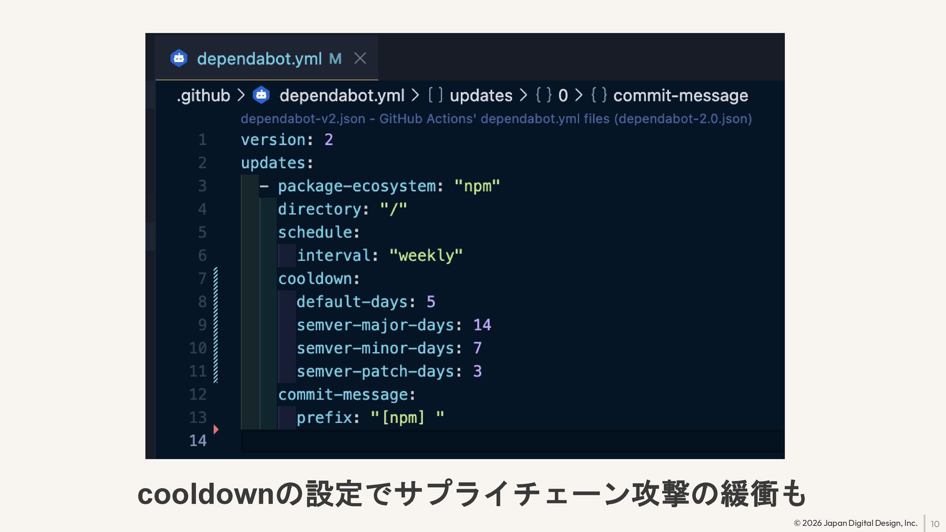Click the striped modified-lines gutter bar

point(216,325)
